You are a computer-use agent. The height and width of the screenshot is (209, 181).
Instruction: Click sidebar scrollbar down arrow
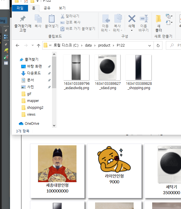coord(54,126)
